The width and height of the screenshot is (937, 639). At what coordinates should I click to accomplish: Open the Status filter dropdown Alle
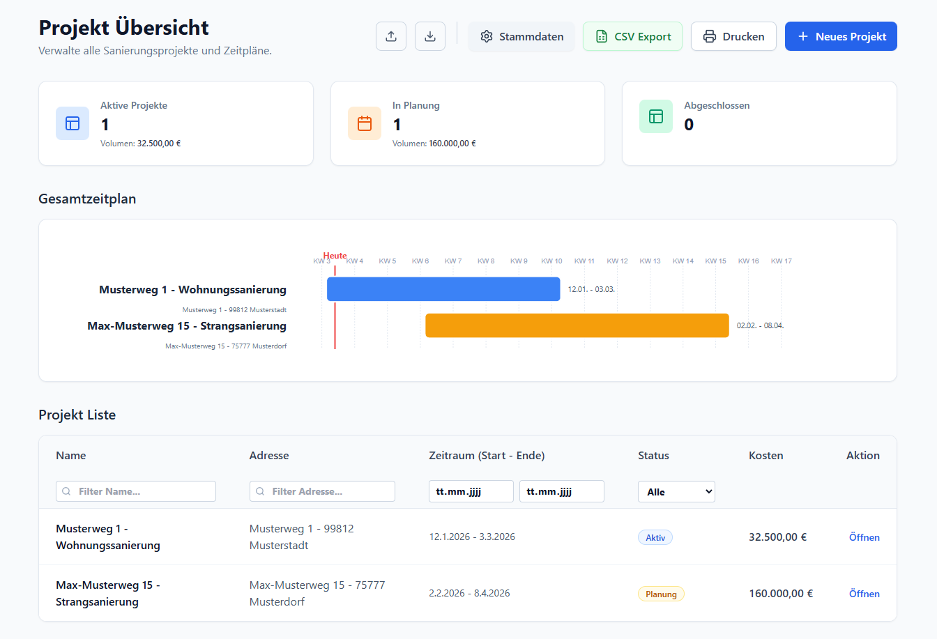tap(676, 491)
